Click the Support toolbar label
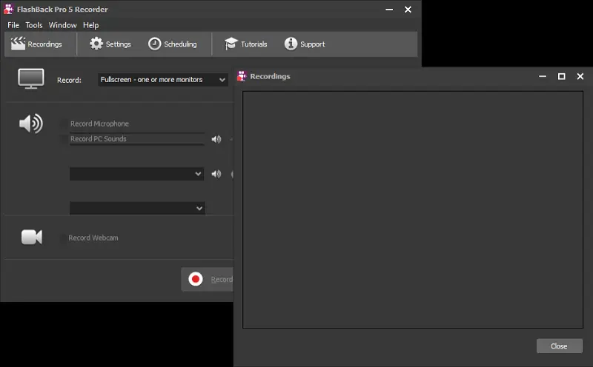The height and width of the screenshot is (367, 593). click(312, 44)
